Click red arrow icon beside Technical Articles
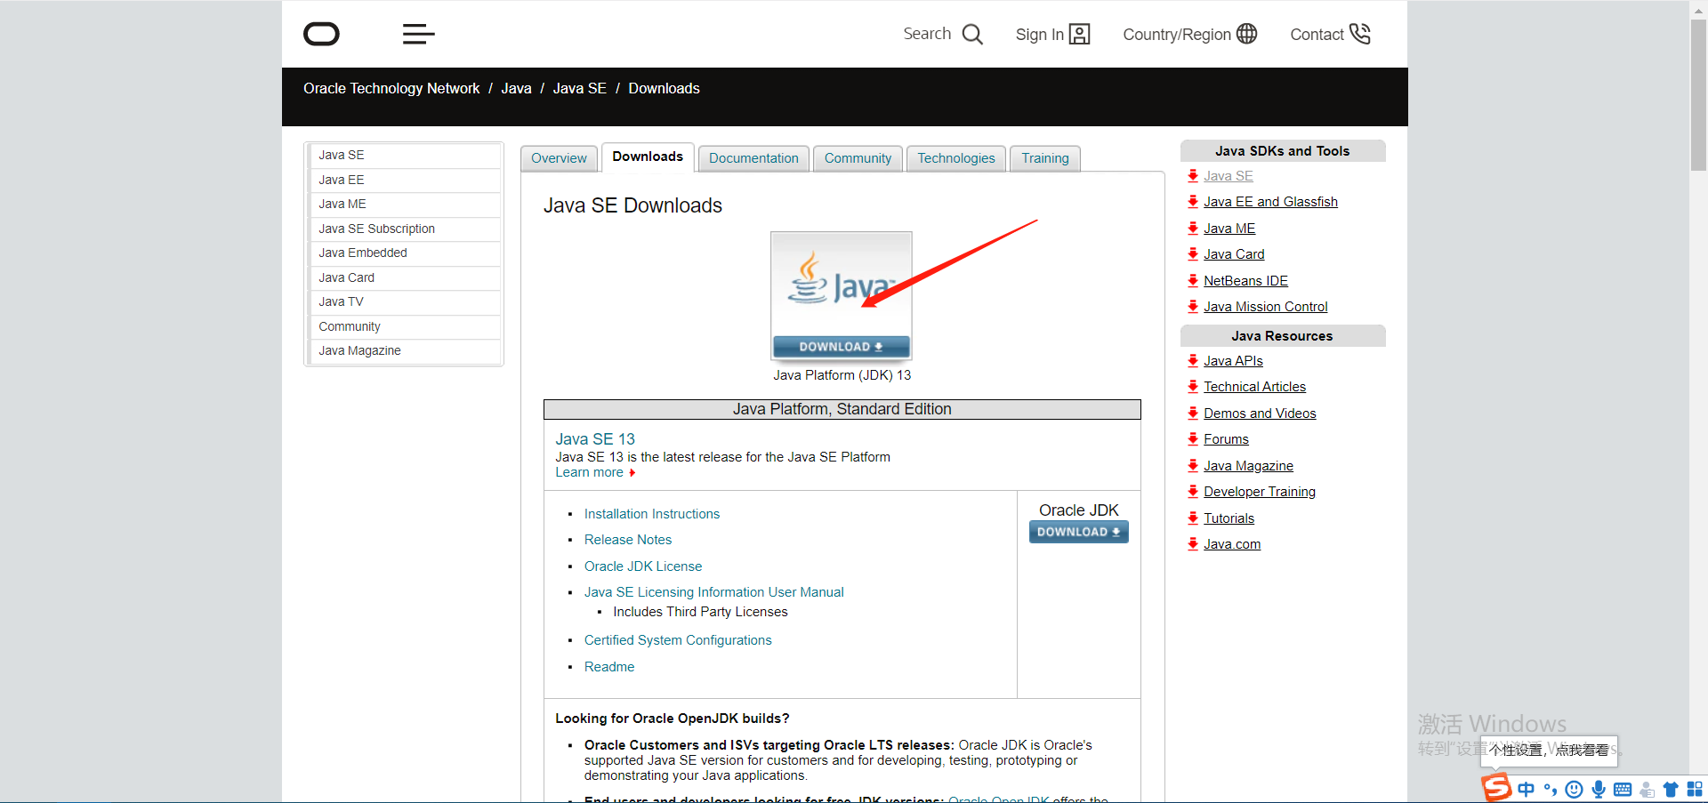Image resolution: width=1708 pixels, height=803 pixels. 1193,387
